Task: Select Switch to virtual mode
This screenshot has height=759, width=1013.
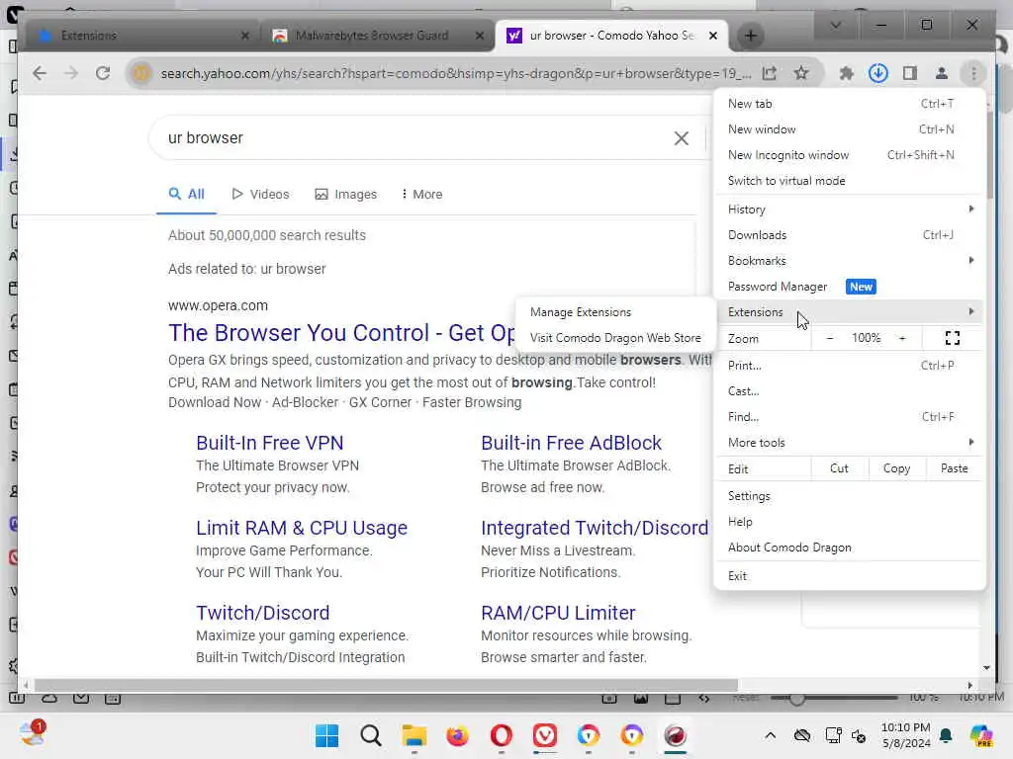Action: click(x=850, y=181)
